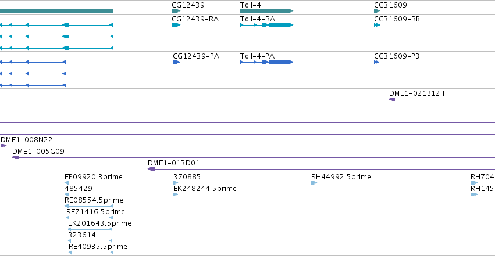Screen dimensions: 495x256
Task: Select the EK248244.5prime EST arrow
Action: coord(176,194)
